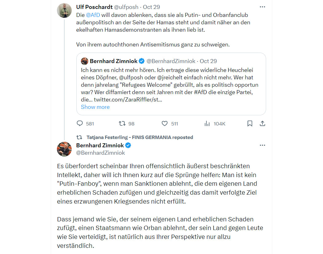Screen dimensions: 323x254
Task: Click Bernhard Zimniok name in quoted tweet
Action: pyautogui.click(x=114, y=61)
